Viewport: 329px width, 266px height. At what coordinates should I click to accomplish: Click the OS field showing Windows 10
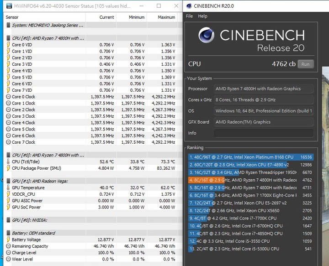pos(264,111)
